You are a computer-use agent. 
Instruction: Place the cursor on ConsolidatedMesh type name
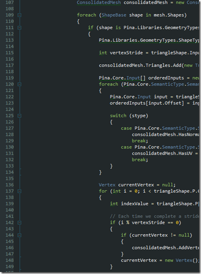pos(99,2)
